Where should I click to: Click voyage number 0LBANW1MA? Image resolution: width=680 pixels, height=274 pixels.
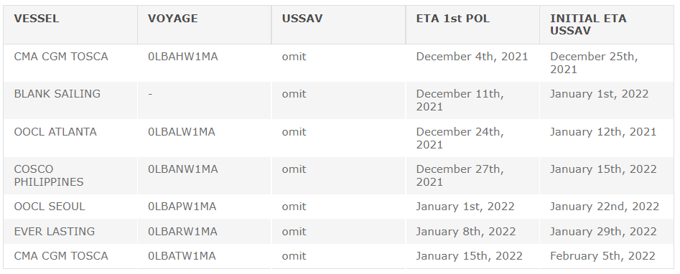coord(182,169)
